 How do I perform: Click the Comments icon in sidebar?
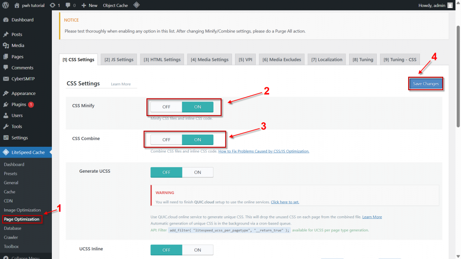(6, 67)
